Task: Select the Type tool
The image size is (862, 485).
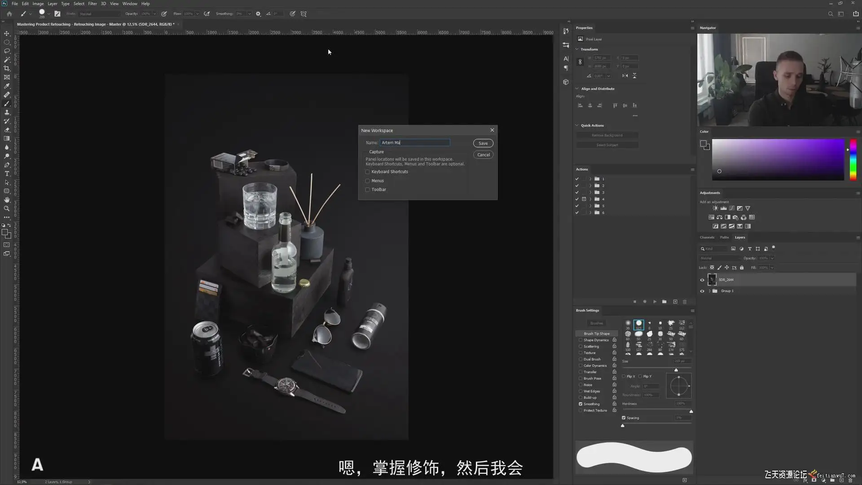Action: click(x=7, y=174)
